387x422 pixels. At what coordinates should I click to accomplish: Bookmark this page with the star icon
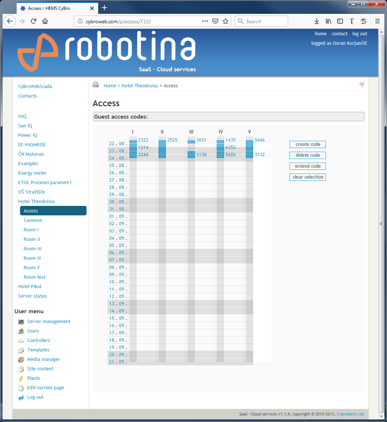click(226, 21)
